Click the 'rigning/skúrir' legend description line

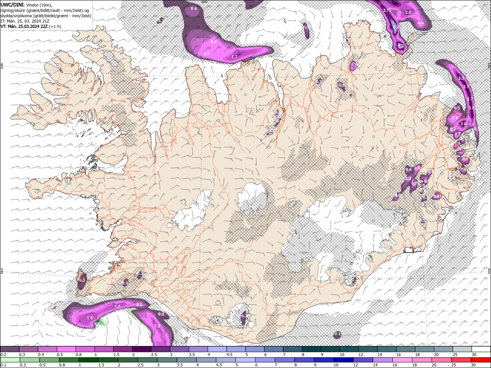click(x=45, y=10)
